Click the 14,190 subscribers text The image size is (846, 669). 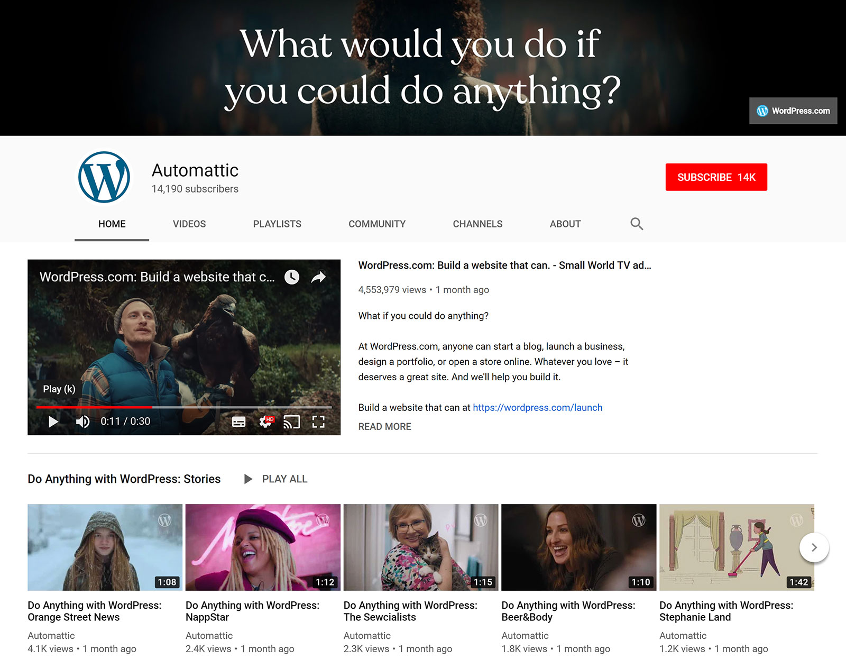point(195,189)
